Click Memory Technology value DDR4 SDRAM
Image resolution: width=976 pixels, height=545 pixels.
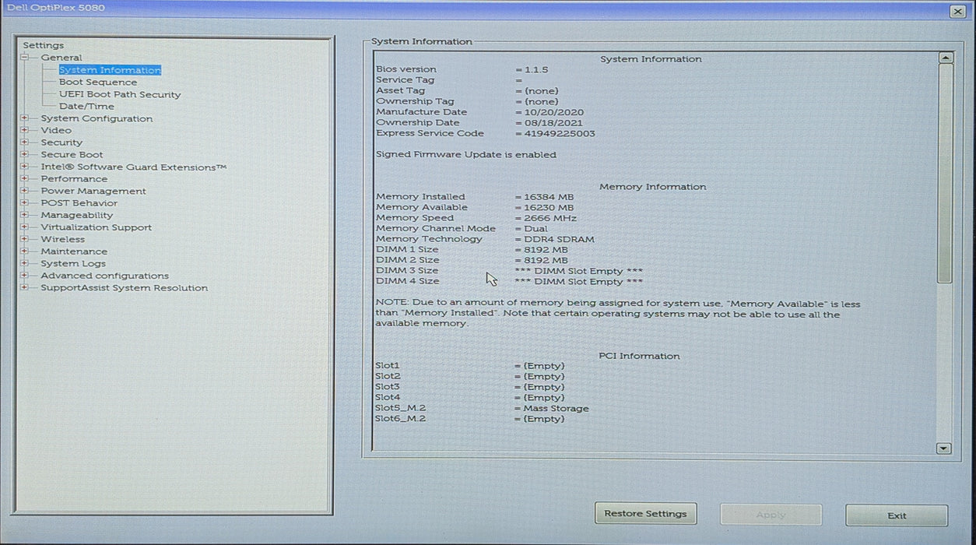[559, 239]
